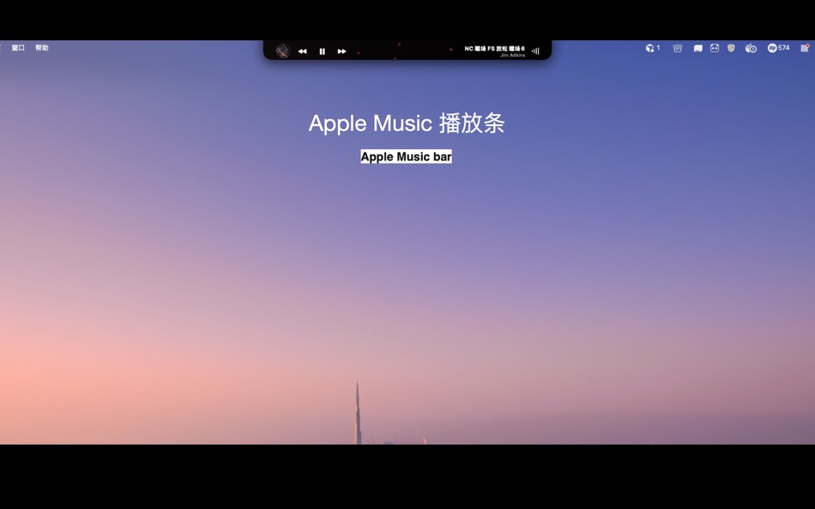Rewind to the previous track
Viewport: 815px width, 509px height.
click(x=302, y=51)
